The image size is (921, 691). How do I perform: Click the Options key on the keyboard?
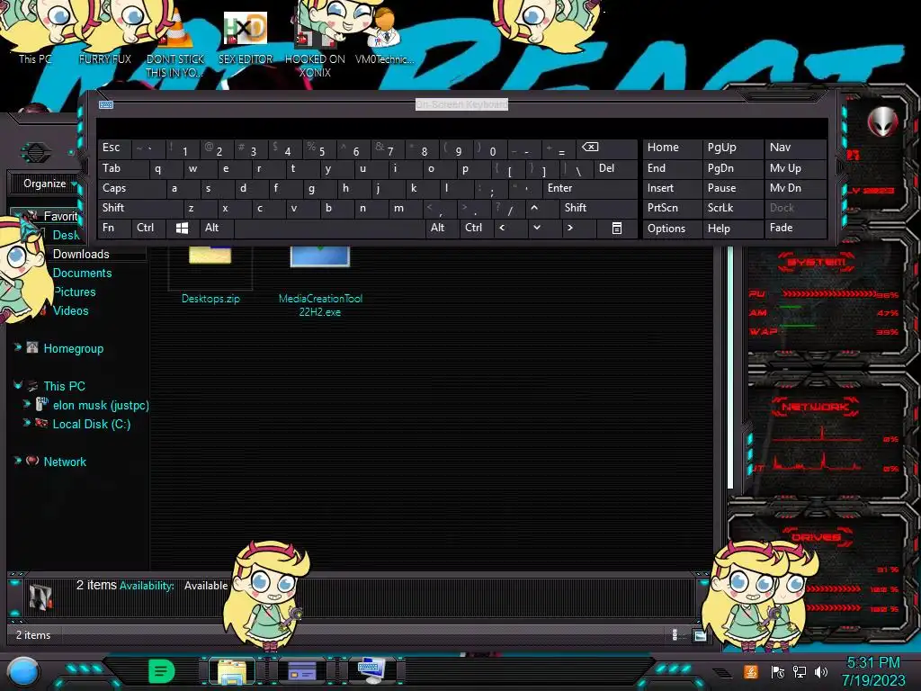point(672,229)
